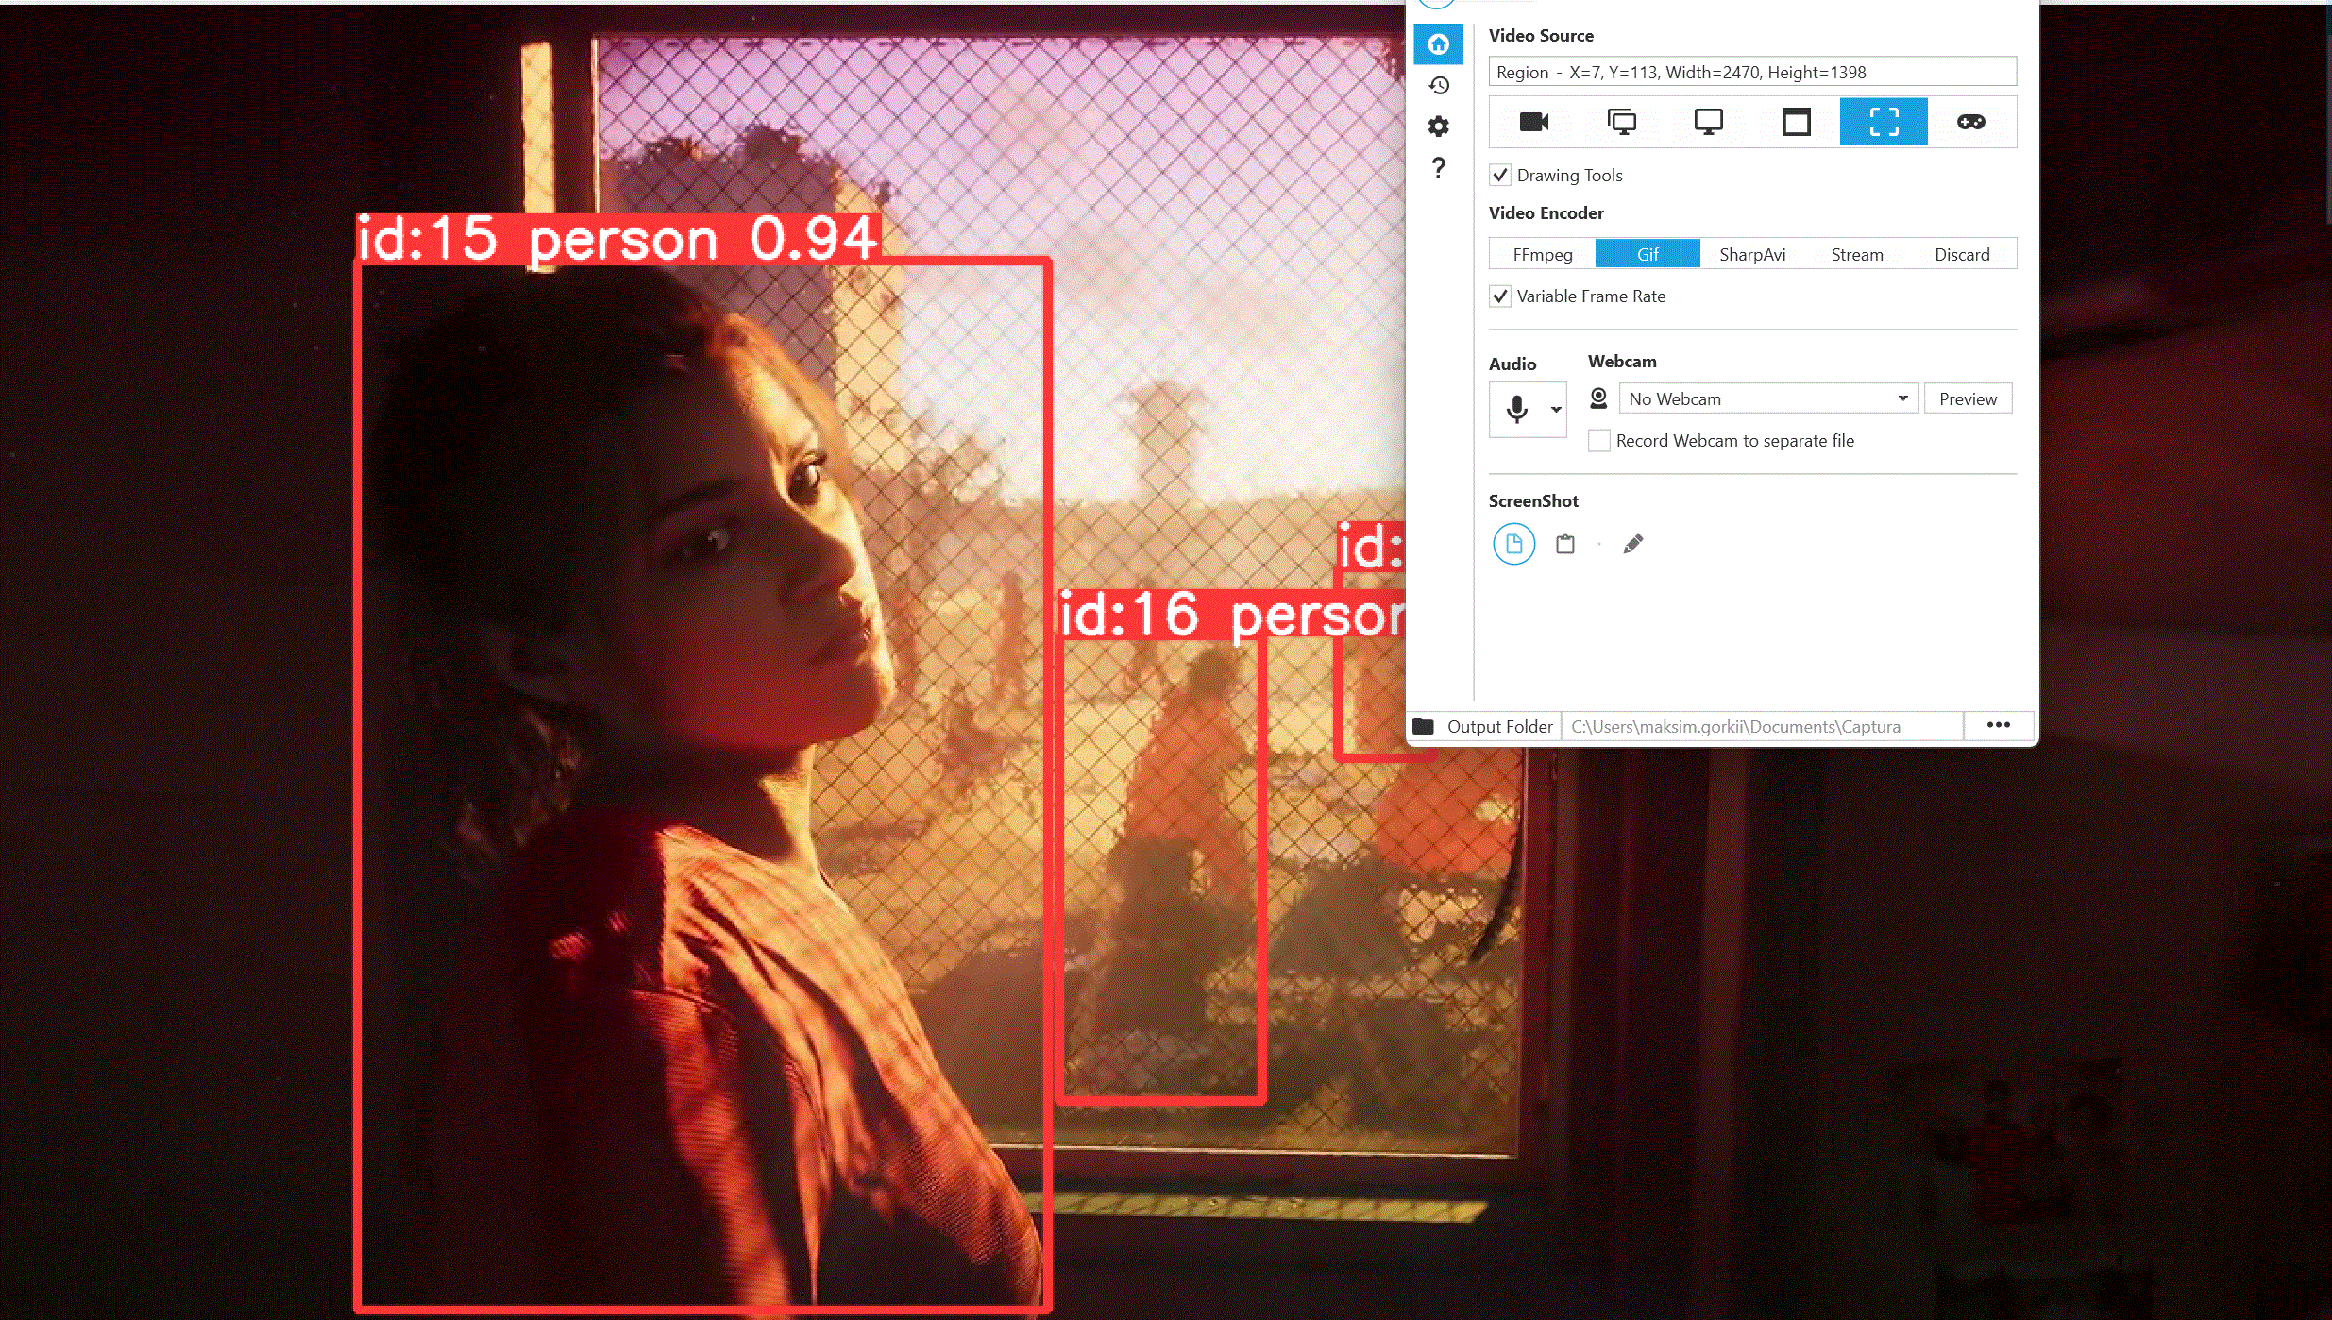Uncheck the Drawing Tools checkbox
Screen dimensions: 2332x1320
coord(1500,176)
